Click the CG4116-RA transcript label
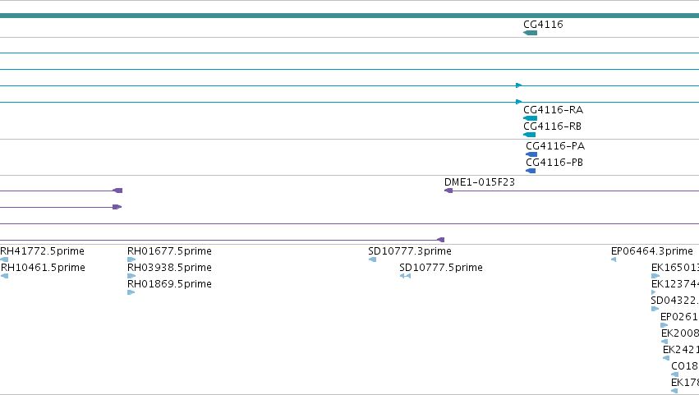Viewport: 699px width, 395px height. click(554, 110)
